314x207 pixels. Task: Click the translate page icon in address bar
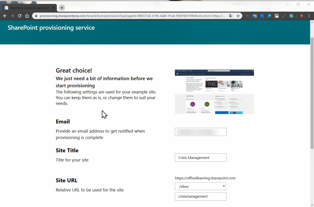click(231, 16)
